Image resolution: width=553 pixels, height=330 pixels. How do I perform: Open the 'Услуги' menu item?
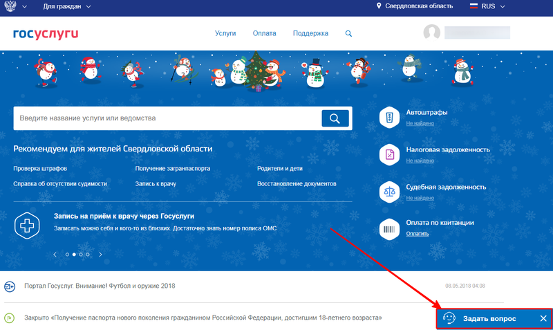click(225, 33)
